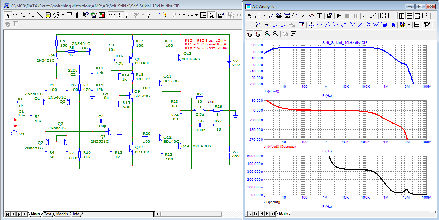
Task: Toggle node numbers display button
Action: 128,15
